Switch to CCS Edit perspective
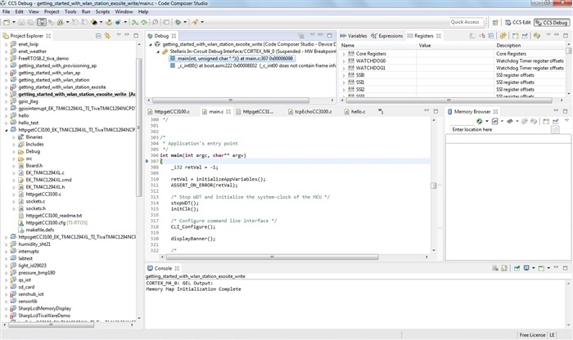This screenshot has height=340, width=573. 517,22
